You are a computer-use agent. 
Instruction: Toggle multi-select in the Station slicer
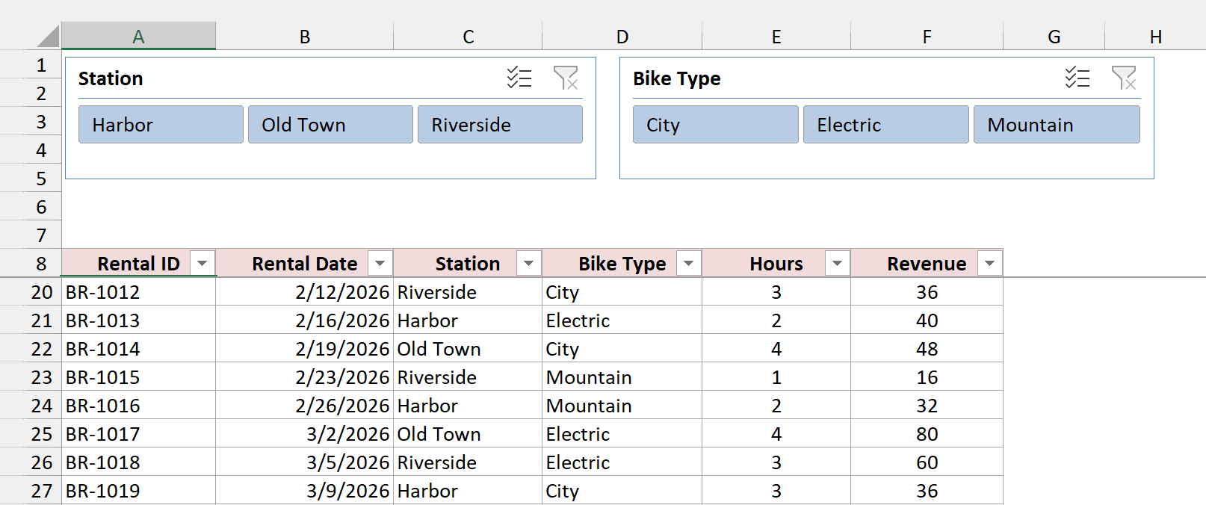pyautogui.click(x=519, y=78)
